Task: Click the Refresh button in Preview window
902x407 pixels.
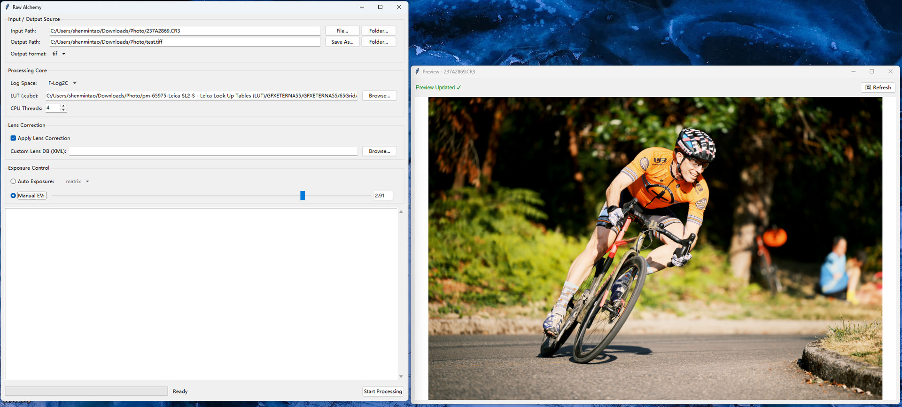Action: tap(878, 87)
